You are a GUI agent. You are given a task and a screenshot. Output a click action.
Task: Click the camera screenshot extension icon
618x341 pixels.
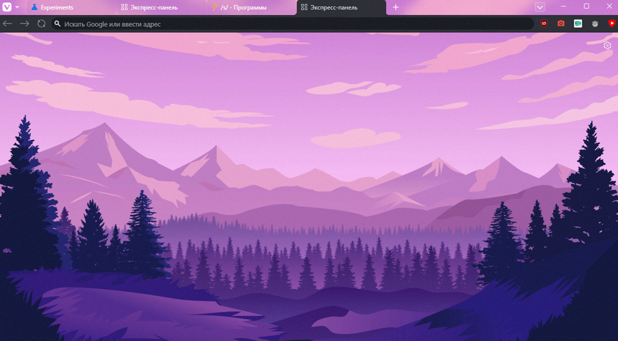[561, 23]
